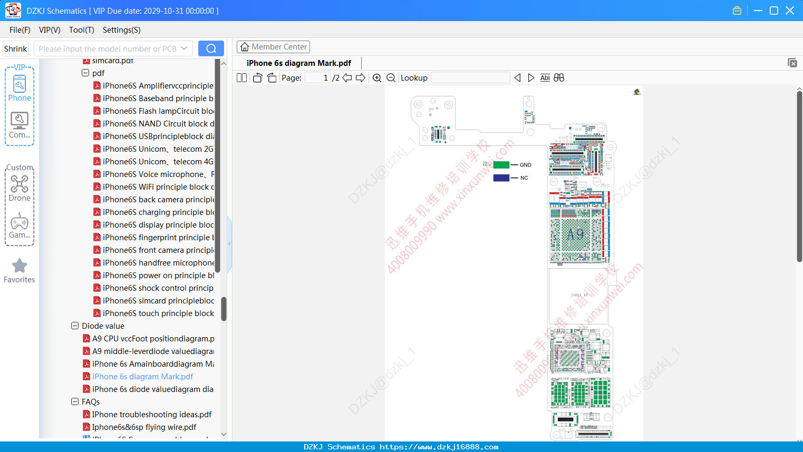
Task: Close the open PDF document panel
Action: (792, 63)
